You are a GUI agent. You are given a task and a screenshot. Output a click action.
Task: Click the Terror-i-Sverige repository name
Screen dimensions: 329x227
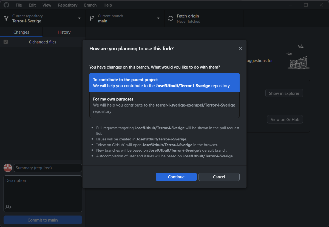(x=27, y=21)
